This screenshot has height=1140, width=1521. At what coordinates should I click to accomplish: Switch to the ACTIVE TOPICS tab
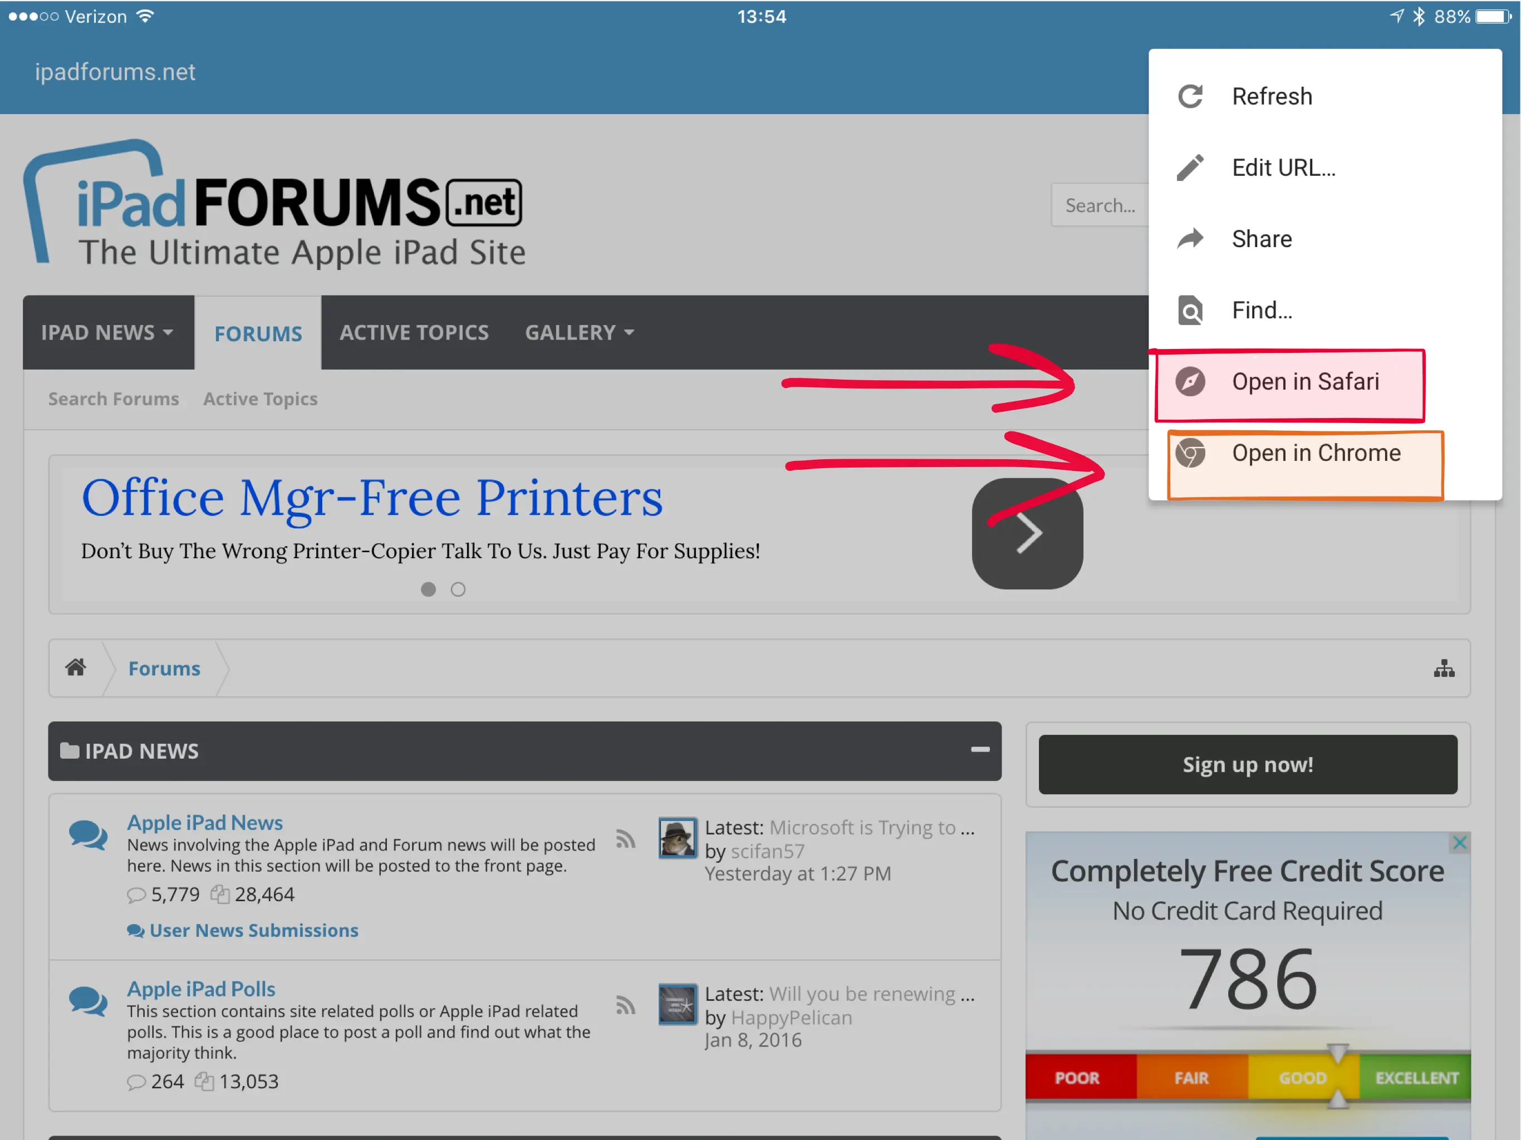tap(414, 333)
